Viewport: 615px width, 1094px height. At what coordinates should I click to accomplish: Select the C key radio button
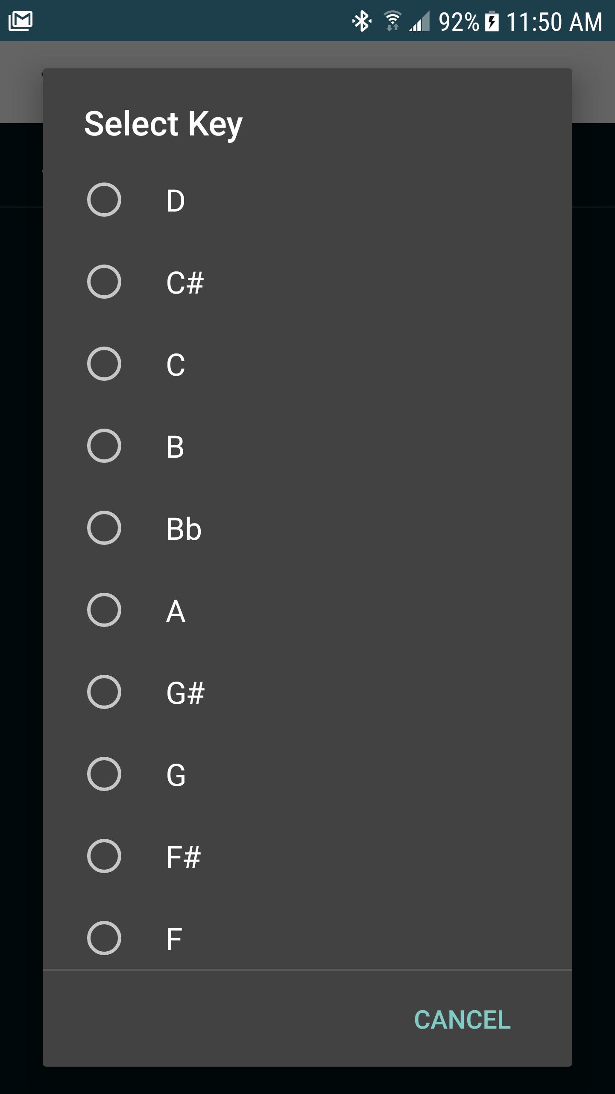pyautogui.click(x=104, y=364)
